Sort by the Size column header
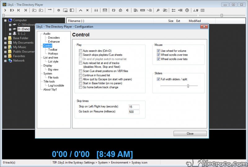The width and height of the screenshot is (248, 167). 164,21
